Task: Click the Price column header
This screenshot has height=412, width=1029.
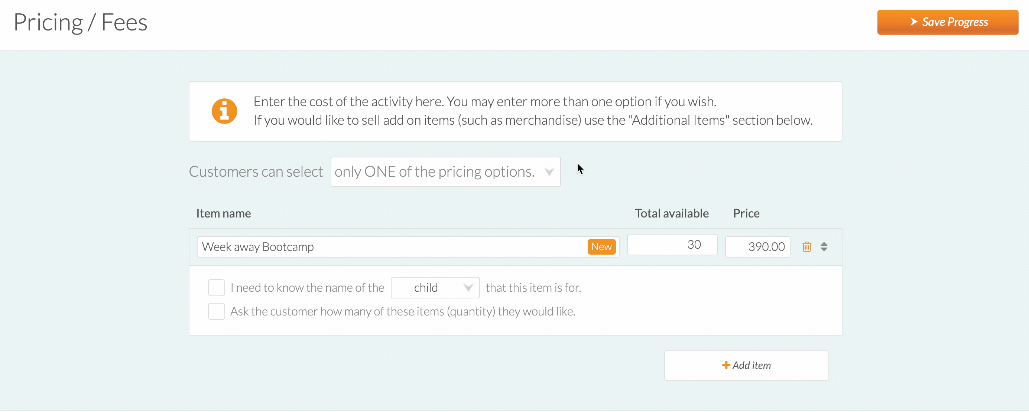Action: coord(746,213)
